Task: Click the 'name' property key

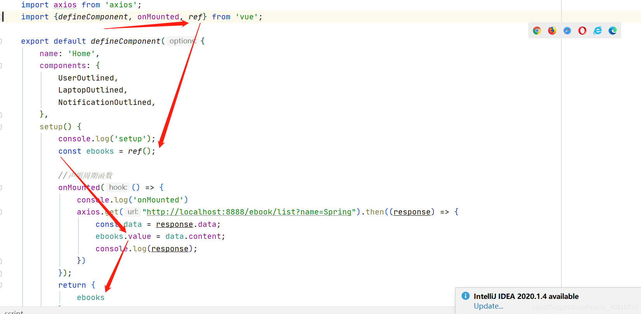Action: (x=49, y=53)
